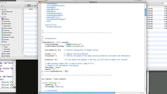This screenshot has width=167, height=94.
Task: Click the labelOf: "of" line
Action: point(50,69)
